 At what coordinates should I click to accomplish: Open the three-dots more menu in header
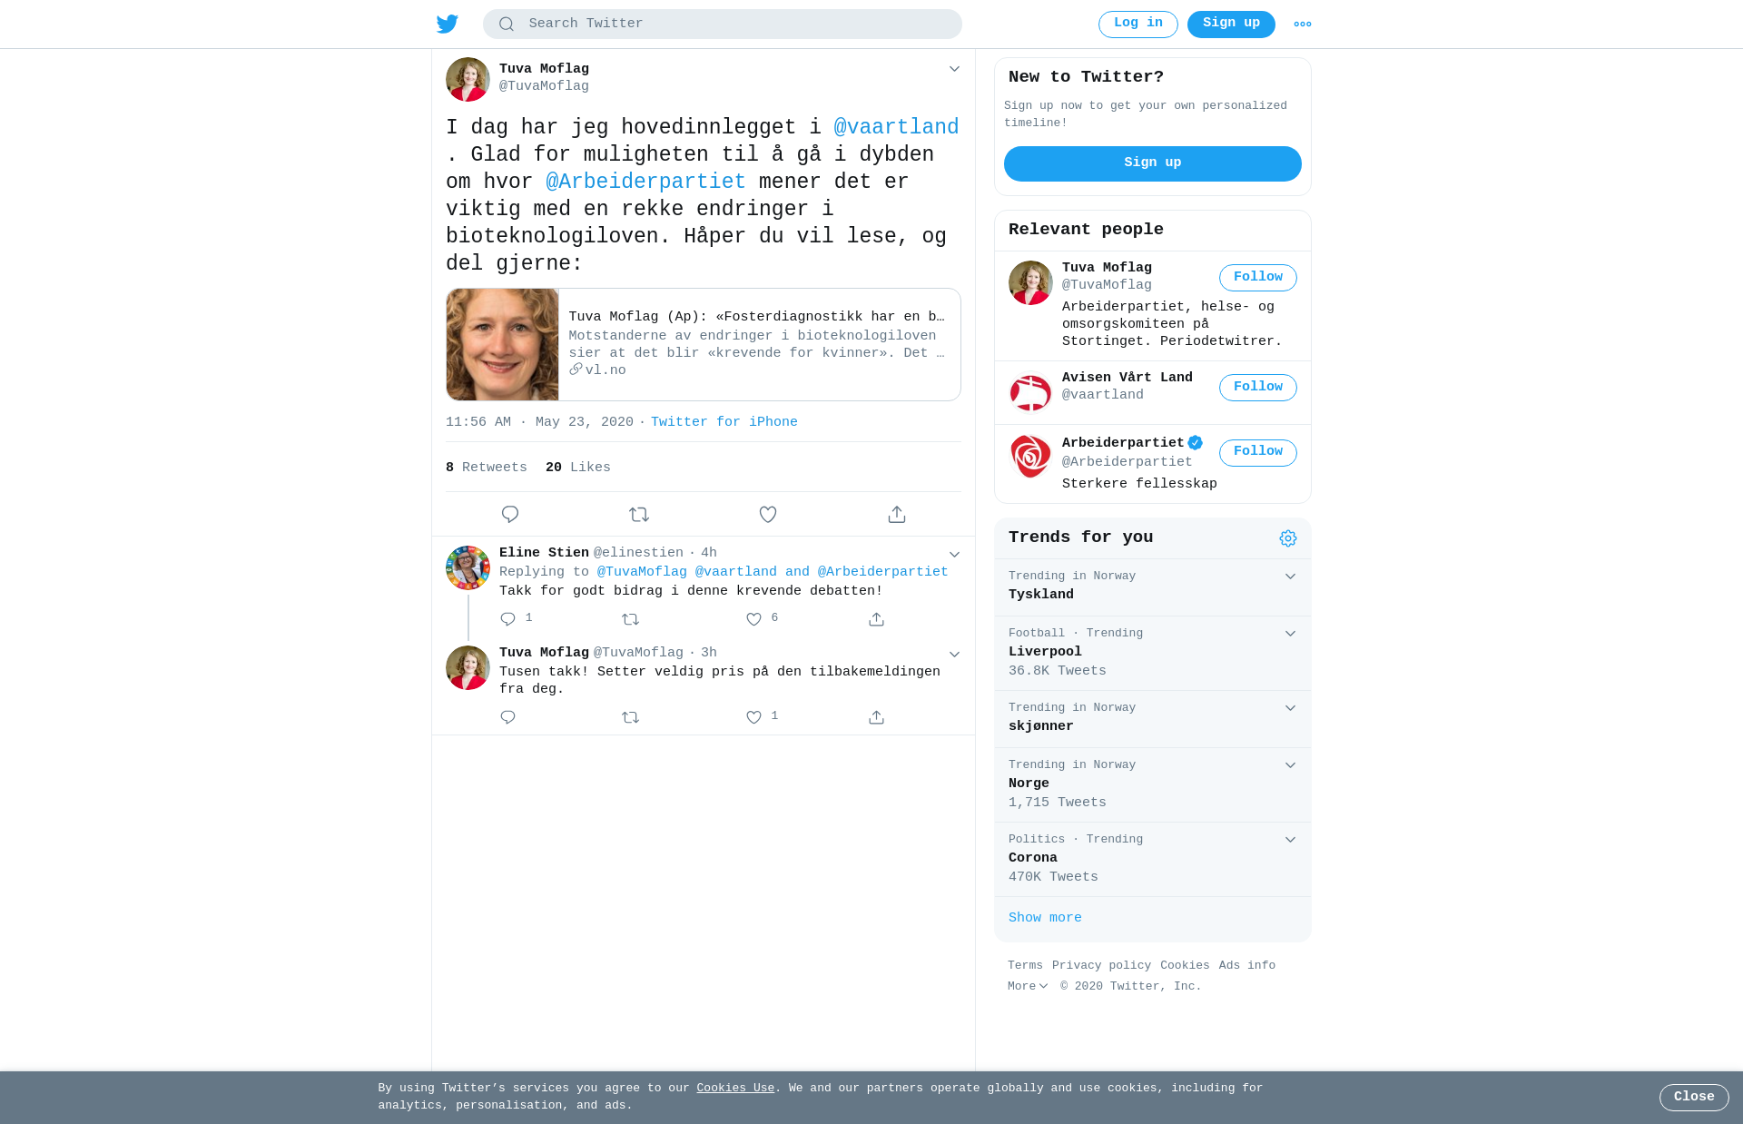tap(1303, 25)
